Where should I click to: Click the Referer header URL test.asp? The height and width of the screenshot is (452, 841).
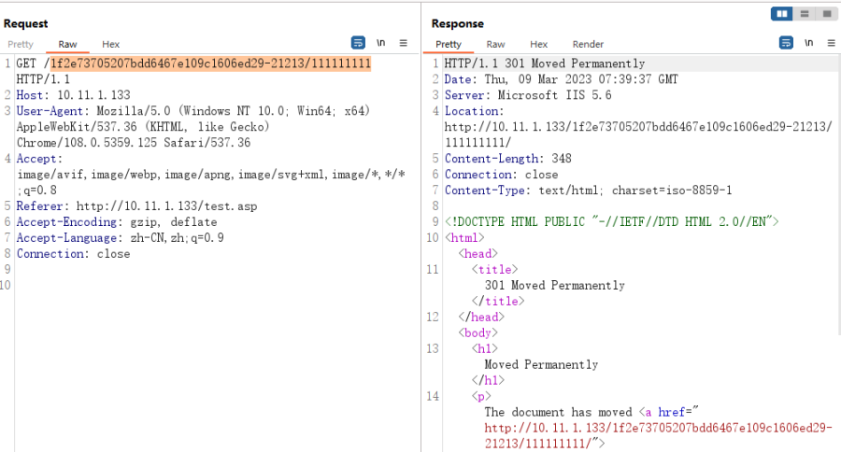point(167,206)
